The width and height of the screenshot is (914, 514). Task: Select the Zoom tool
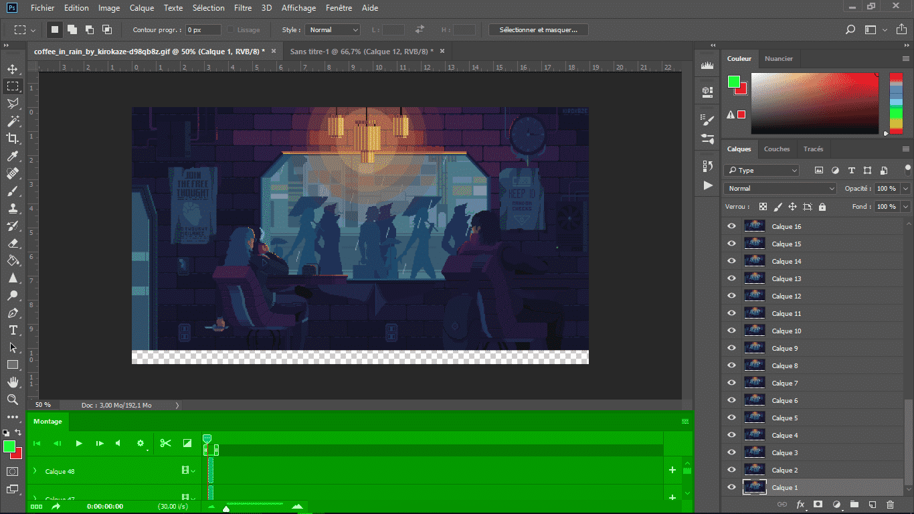(x=12, y=400)
